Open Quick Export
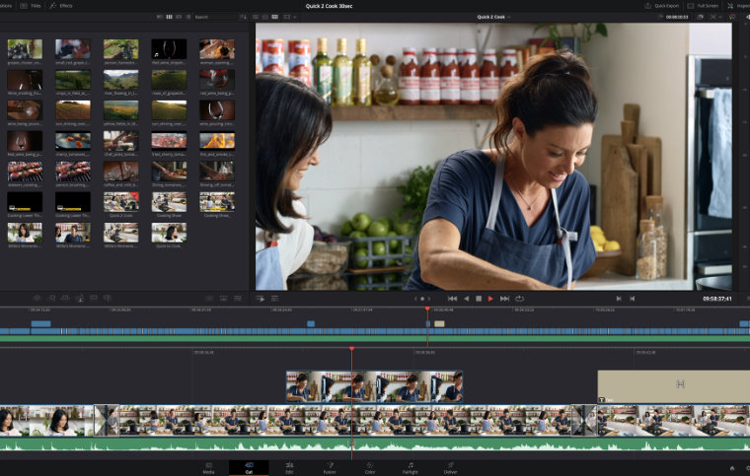The height and width of the screenshot is (476, 750). coord(666,5)
